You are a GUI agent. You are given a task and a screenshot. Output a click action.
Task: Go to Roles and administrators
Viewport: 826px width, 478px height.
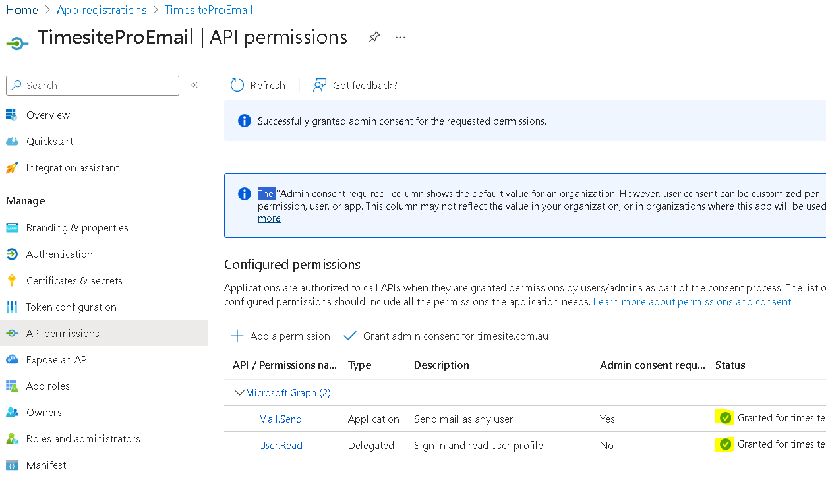pos(83,438)
